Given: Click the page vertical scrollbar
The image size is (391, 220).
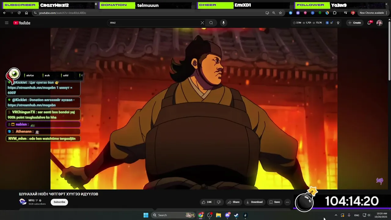Looking at the screenshot, I should 389,50.
